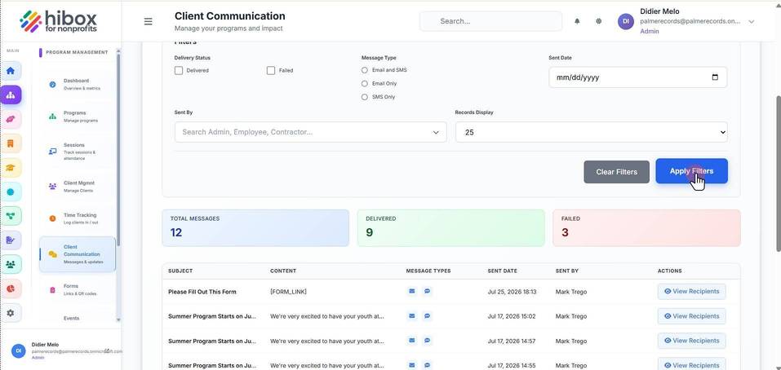Open the notifications bell
Screen dimensions: 781x370
pos(577,21)
